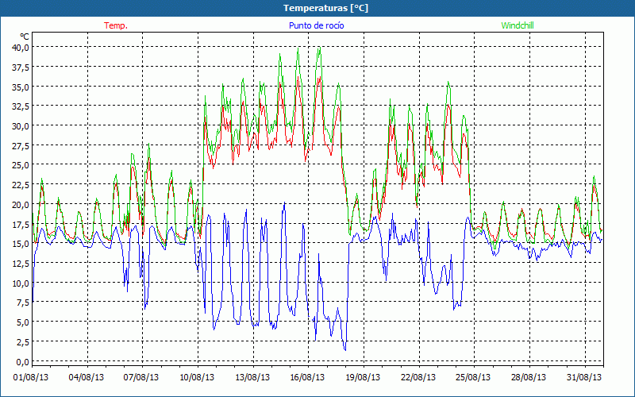635x397 pixels.
Task: Click the 37,5 y-axis value
Action: click(x=21, y=67)
